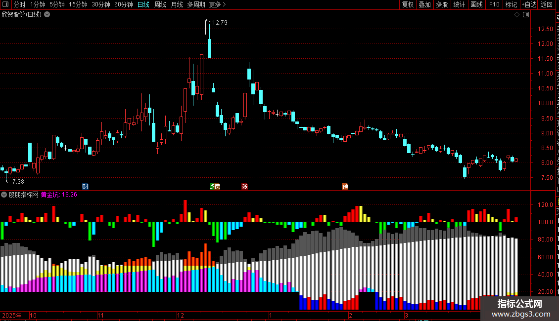The width and height of the screenshot is (559, 321).
Task: Switch to 月线 monthly chart
Action: (x=177, y=4)
